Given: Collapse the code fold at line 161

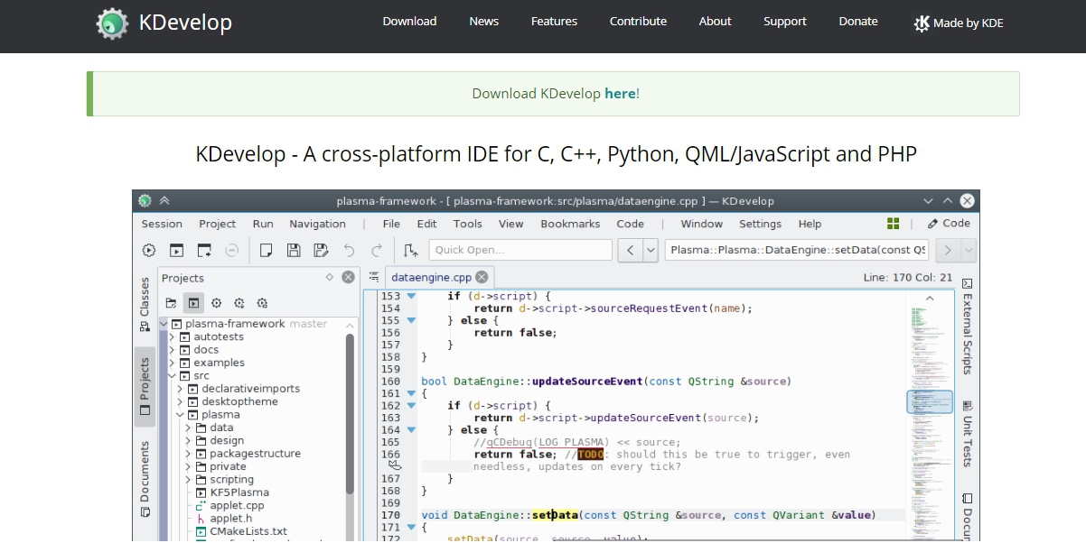Looking at the screenshot, I should click(x=411, y=393).
